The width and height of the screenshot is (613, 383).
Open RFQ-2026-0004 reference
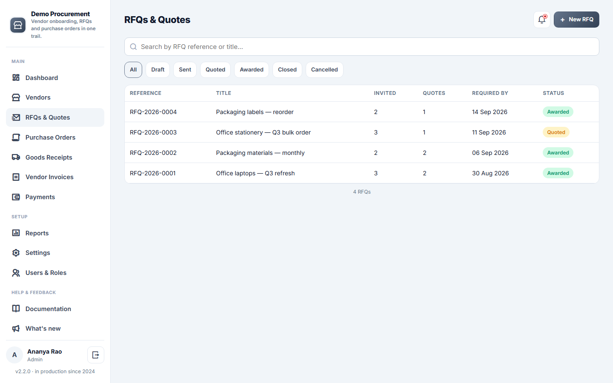coord(153,112)
